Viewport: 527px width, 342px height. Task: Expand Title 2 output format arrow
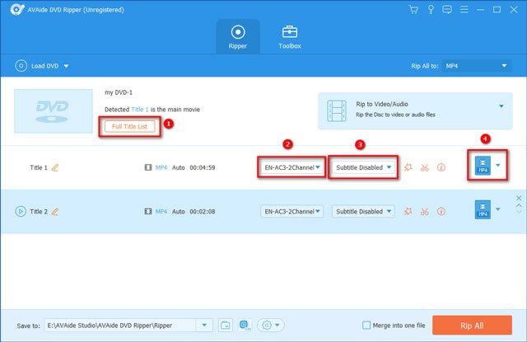coord(498,209)
